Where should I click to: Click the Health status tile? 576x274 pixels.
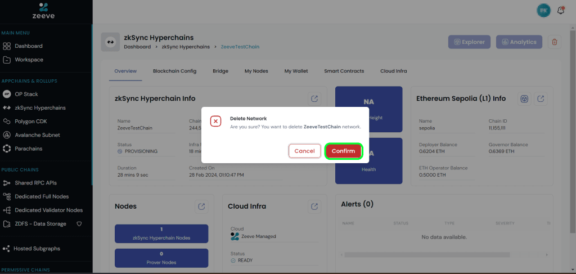point(369,161)
